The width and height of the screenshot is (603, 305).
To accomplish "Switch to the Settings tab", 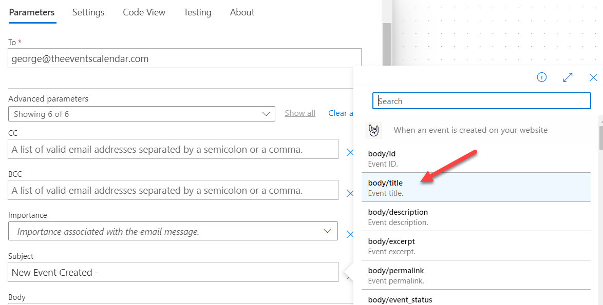I will point(88,12).
